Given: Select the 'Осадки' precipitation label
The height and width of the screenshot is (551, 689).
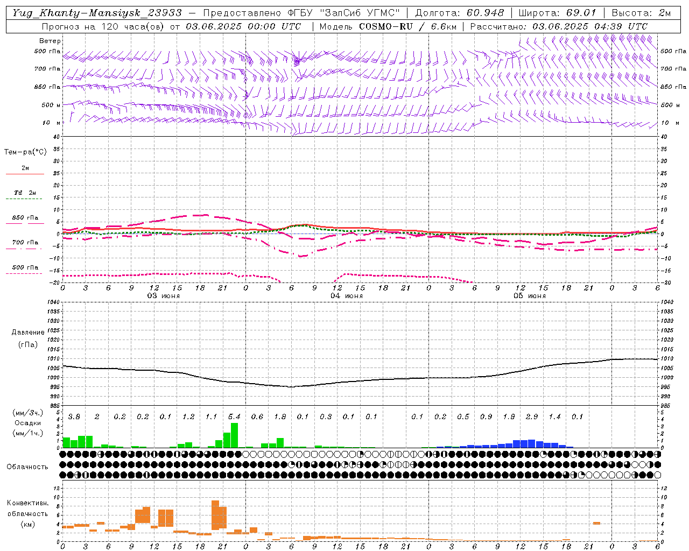Looking at the screenshot, I should point(28,423).
